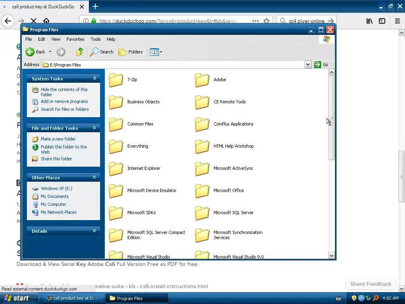This screenshot has width=405, height=304.
Task: Select the Microsoft SDKs folder icon
Action: (x=116, y=213)
